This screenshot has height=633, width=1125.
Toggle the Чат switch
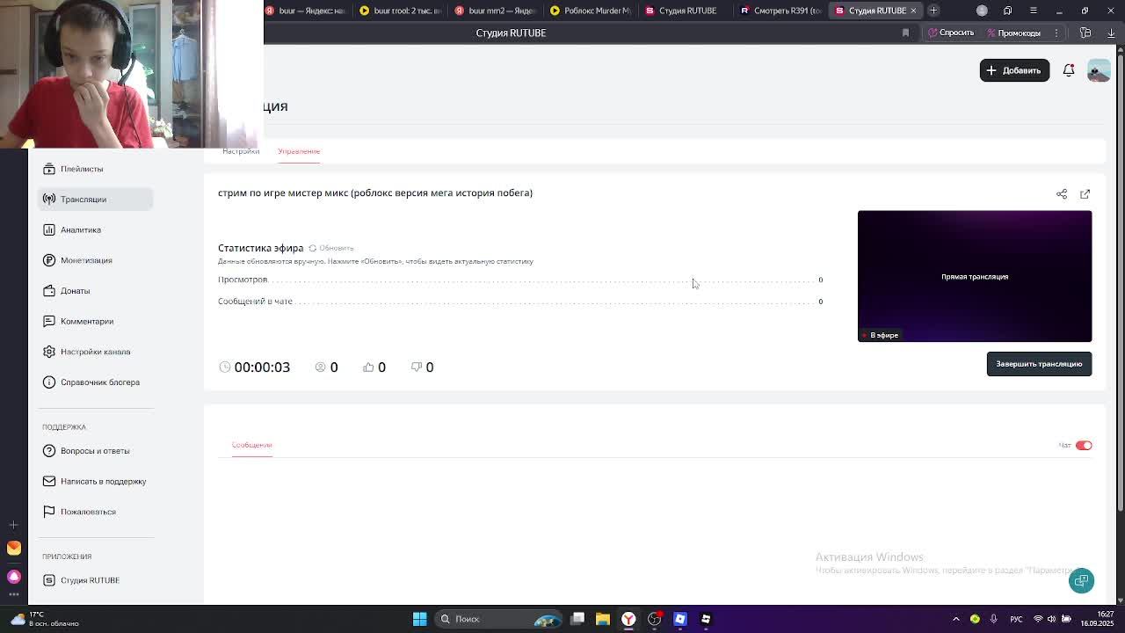[x=1084, y=446]
